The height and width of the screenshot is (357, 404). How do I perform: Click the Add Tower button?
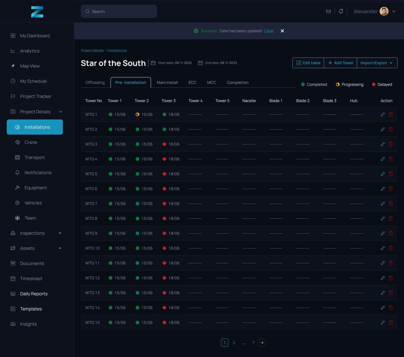341,63
